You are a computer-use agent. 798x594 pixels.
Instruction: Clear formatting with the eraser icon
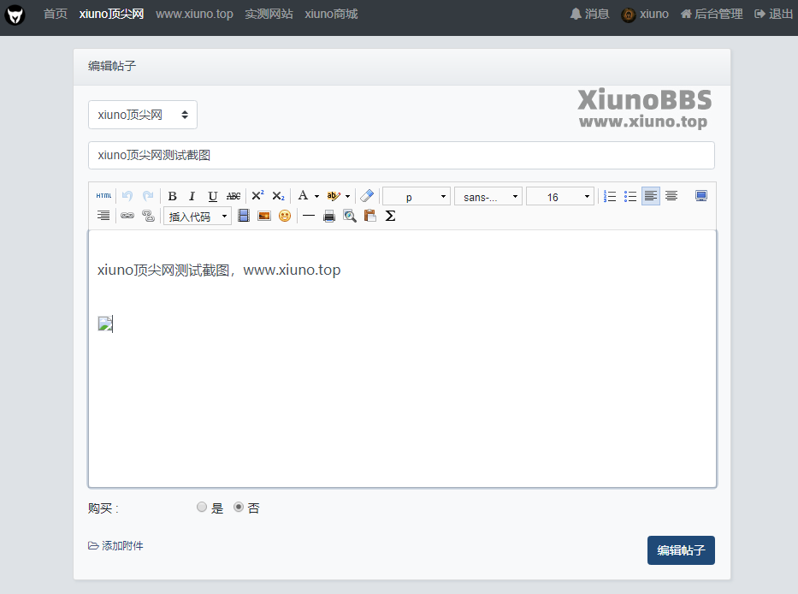point(367,196)
